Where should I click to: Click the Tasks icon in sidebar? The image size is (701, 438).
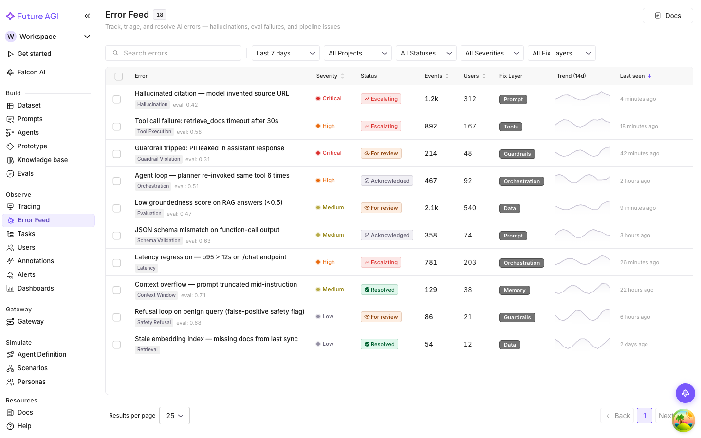[x=10, y=234]
